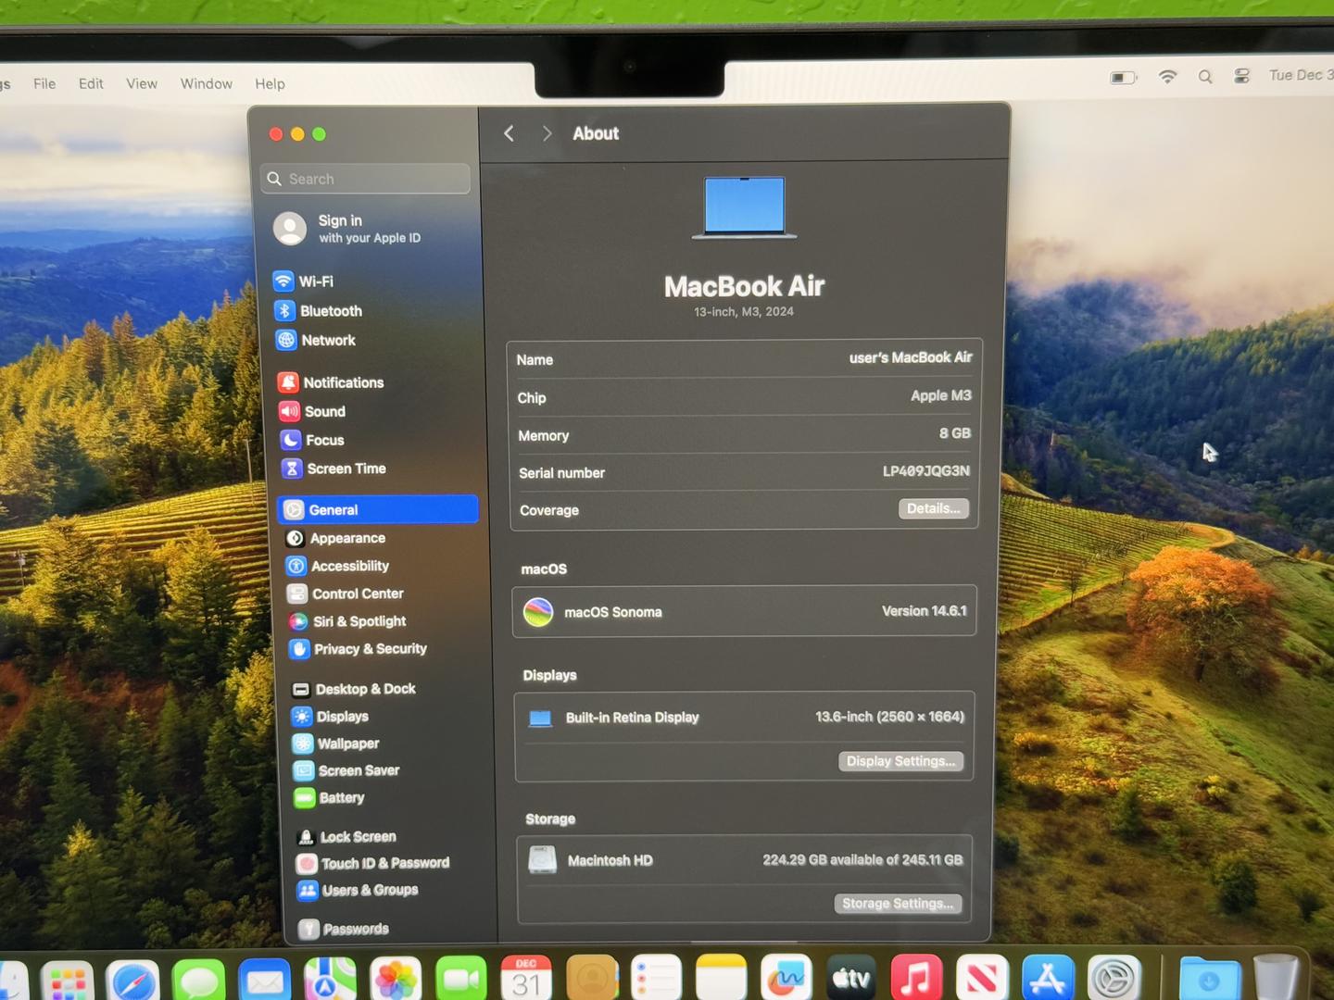Click the Coverage Details button

tap(934, 508)
